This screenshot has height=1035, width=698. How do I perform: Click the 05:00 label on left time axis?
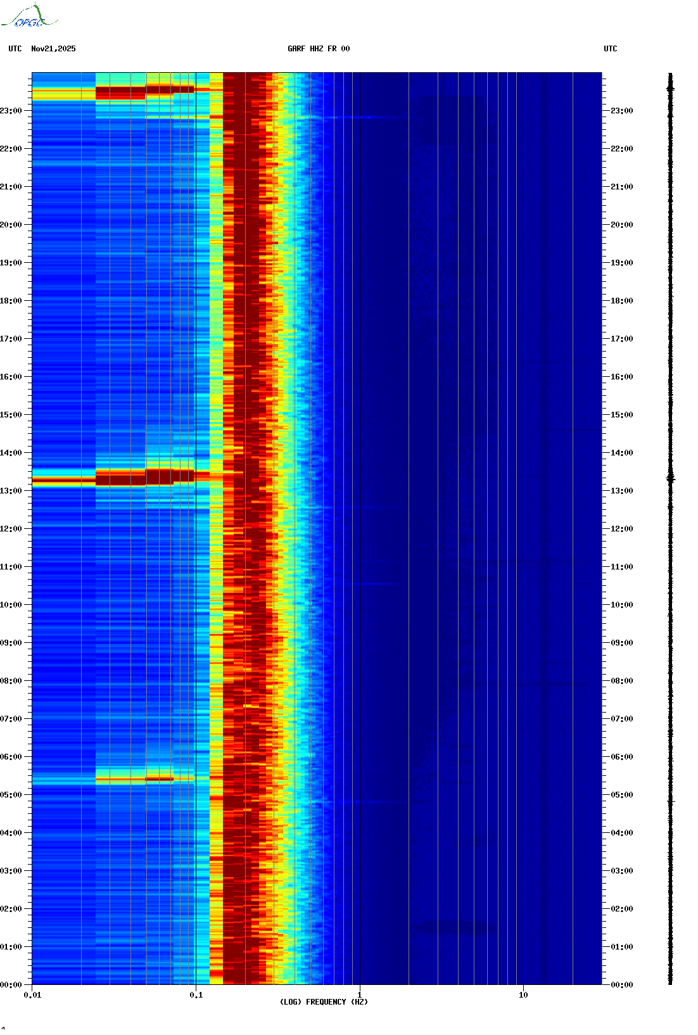(11, 795)
